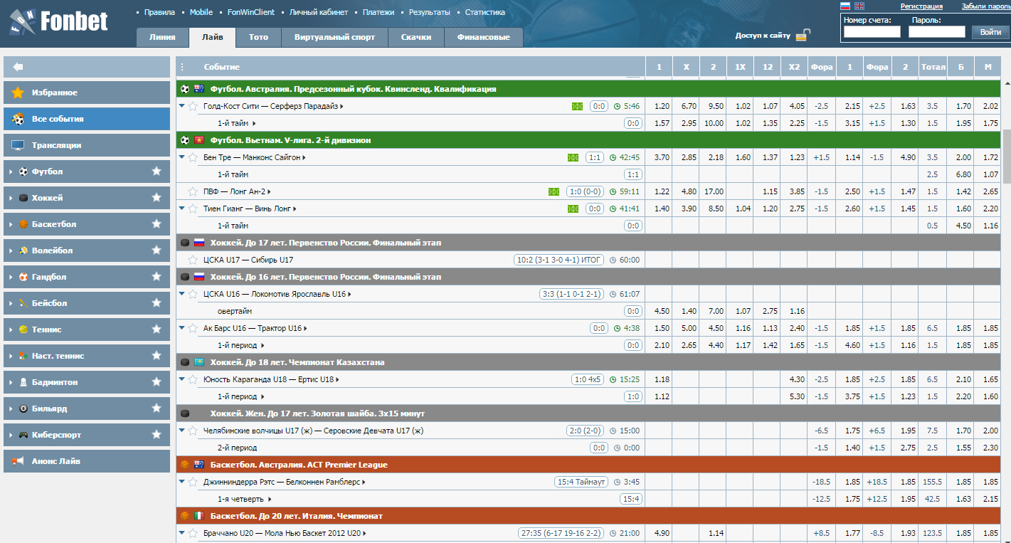Collapse the Бен Тре match sub-rows
Screen dimensions: 1011x543
pyautogui.click(x=182, y=157)
